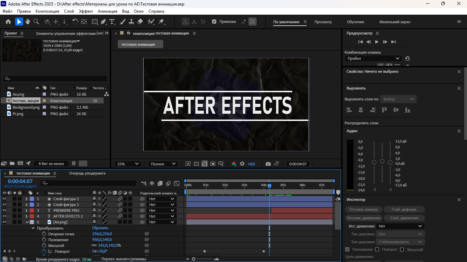Click the Слой-фигура 2 blue label swatch

coord(32,199)
